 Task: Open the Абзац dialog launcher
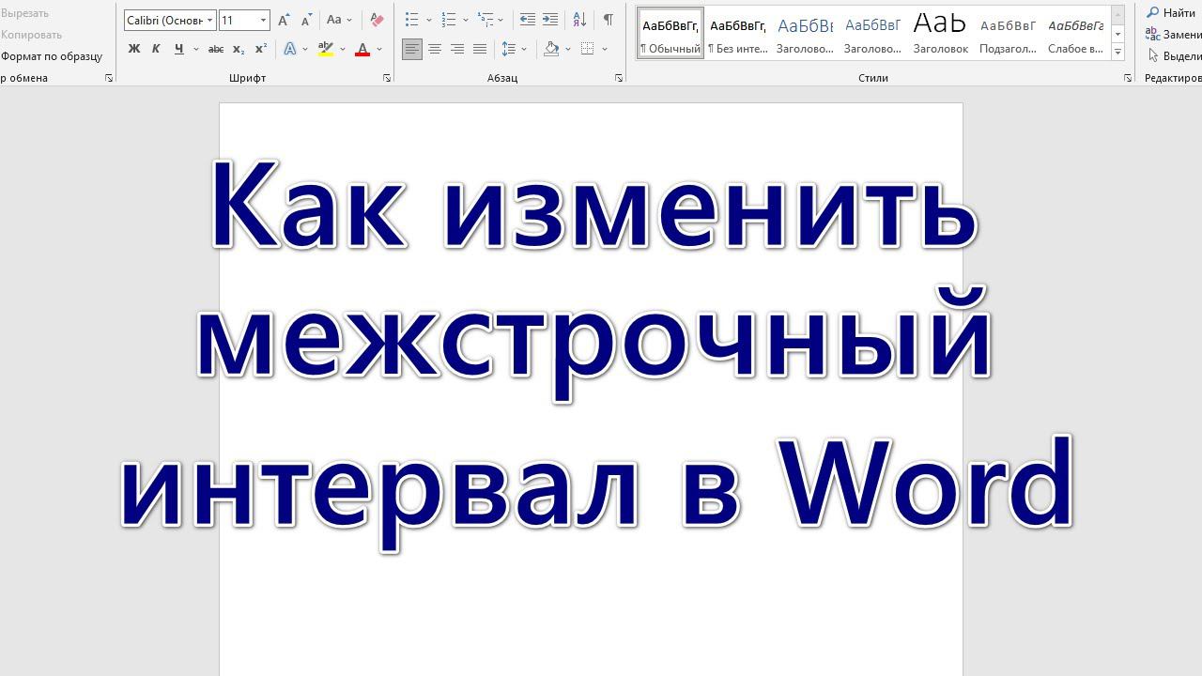coord(619,78)
